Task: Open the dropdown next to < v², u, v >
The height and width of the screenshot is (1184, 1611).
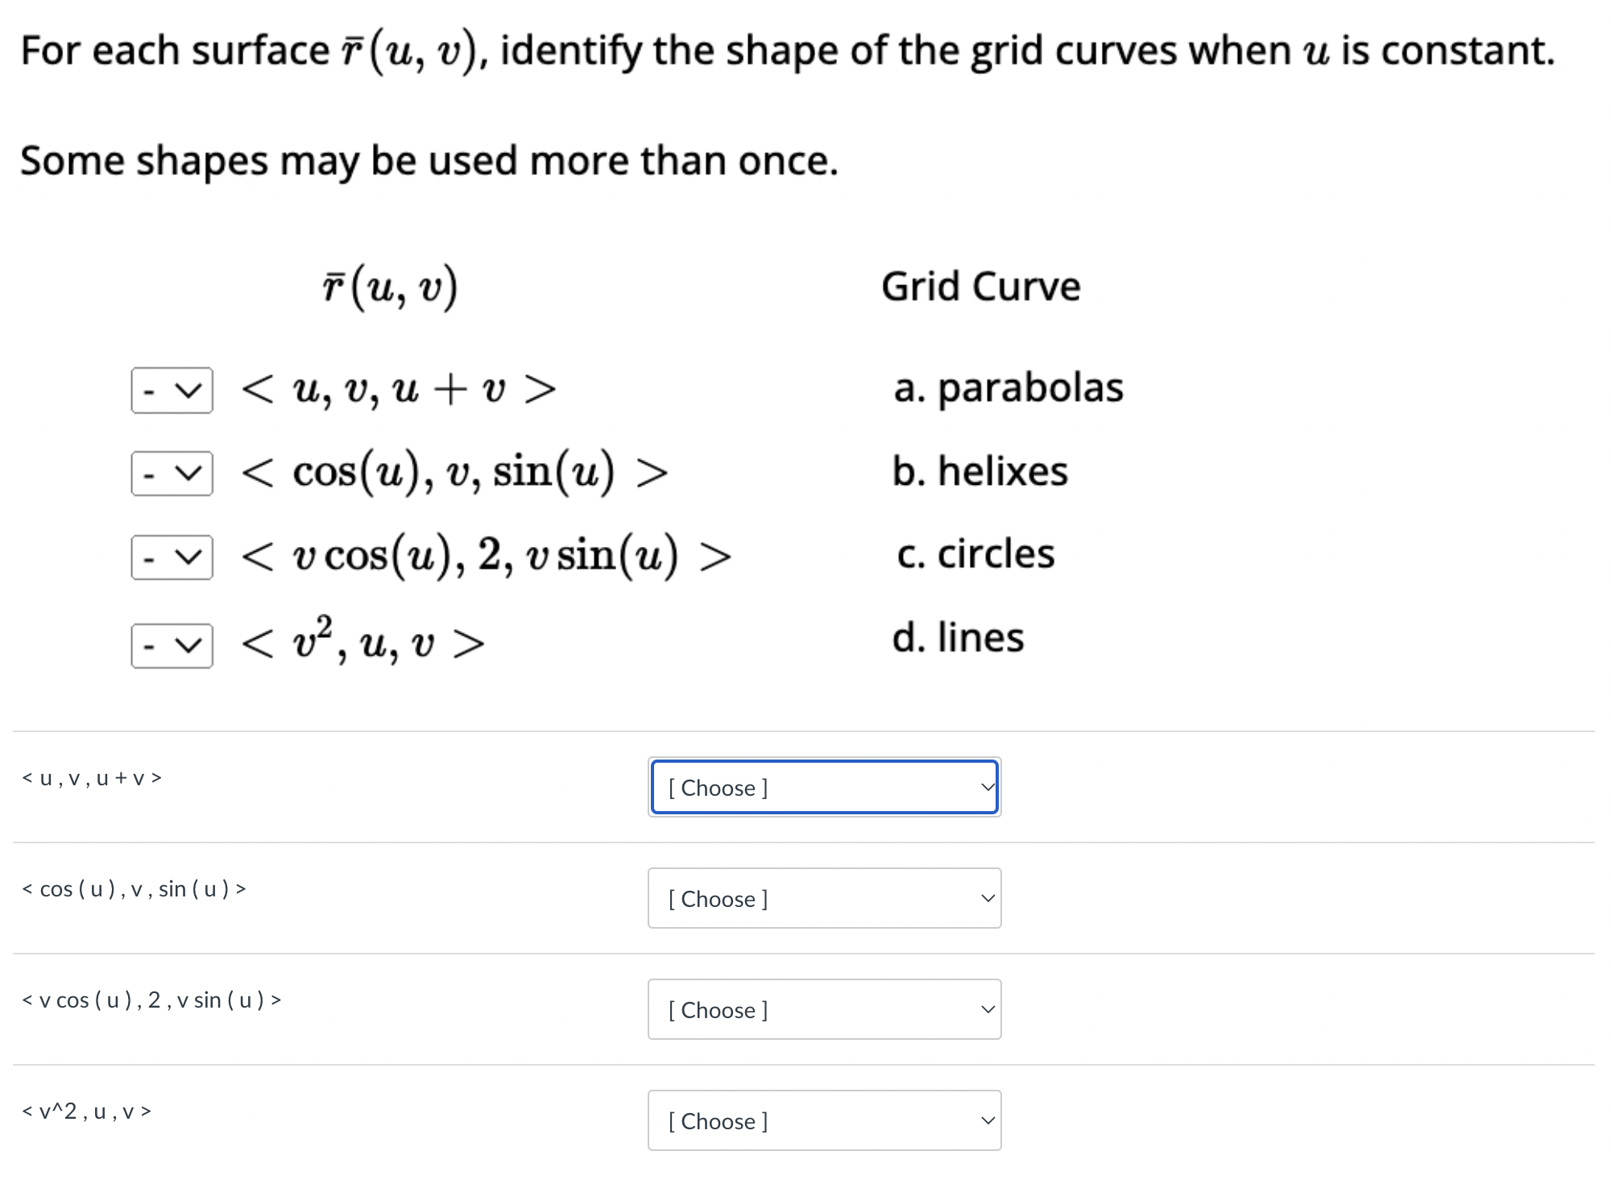Action: coord(171,642)
